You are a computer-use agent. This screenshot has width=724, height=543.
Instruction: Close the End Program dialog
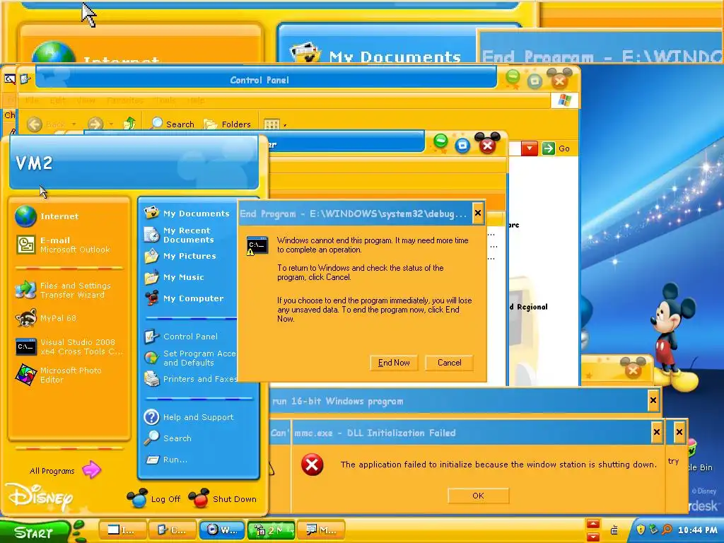click(478, 213)
